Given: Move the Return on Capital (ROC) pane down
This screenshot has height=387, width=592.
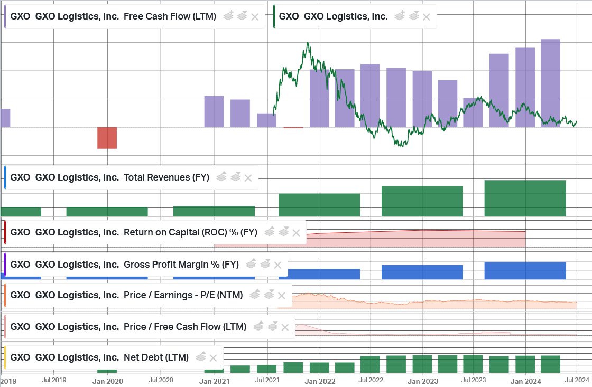Looking at the screenshot, I should click(284, 232).
